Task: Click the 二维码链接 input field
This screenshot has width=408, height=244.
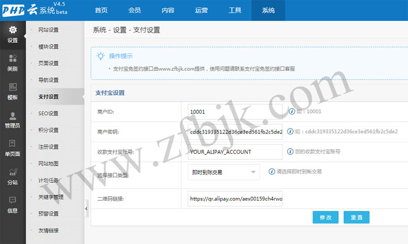Action: 235,199
